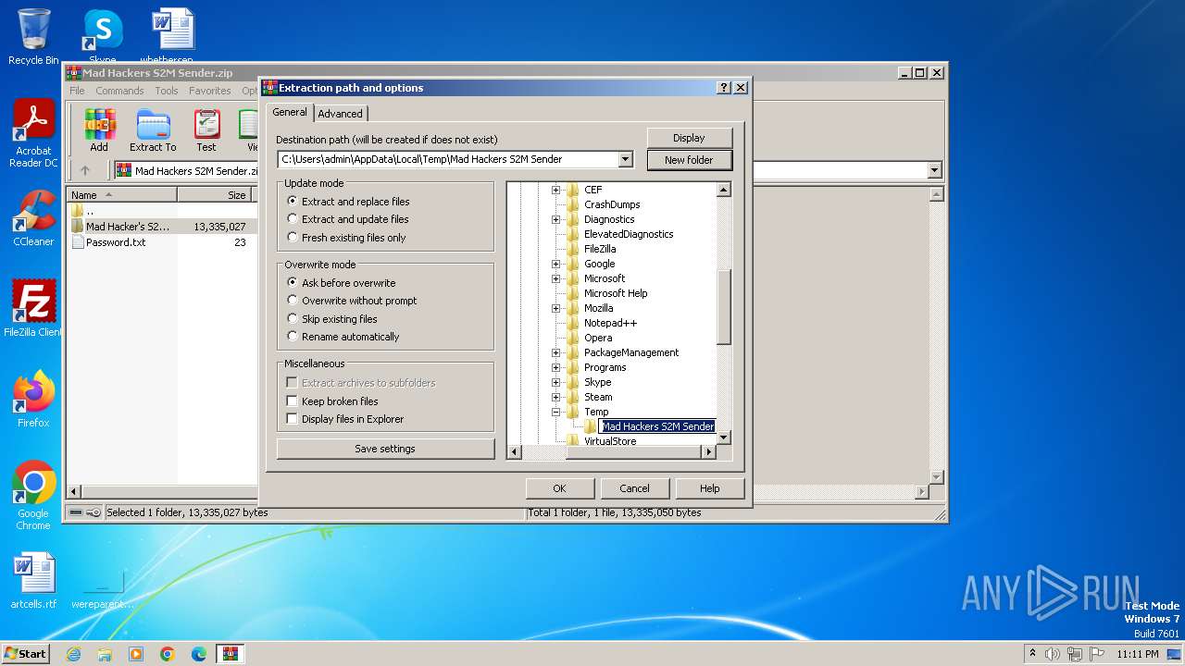Open Windows Media Player taskbar icon
The width and height of the screenshot is (1185, 666).
click(136, 654)
